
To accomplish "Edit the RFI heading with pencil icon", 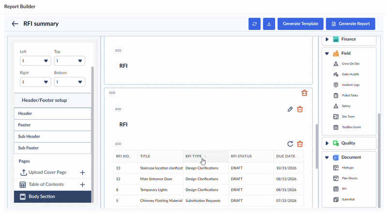I will (x=290, y=109).
